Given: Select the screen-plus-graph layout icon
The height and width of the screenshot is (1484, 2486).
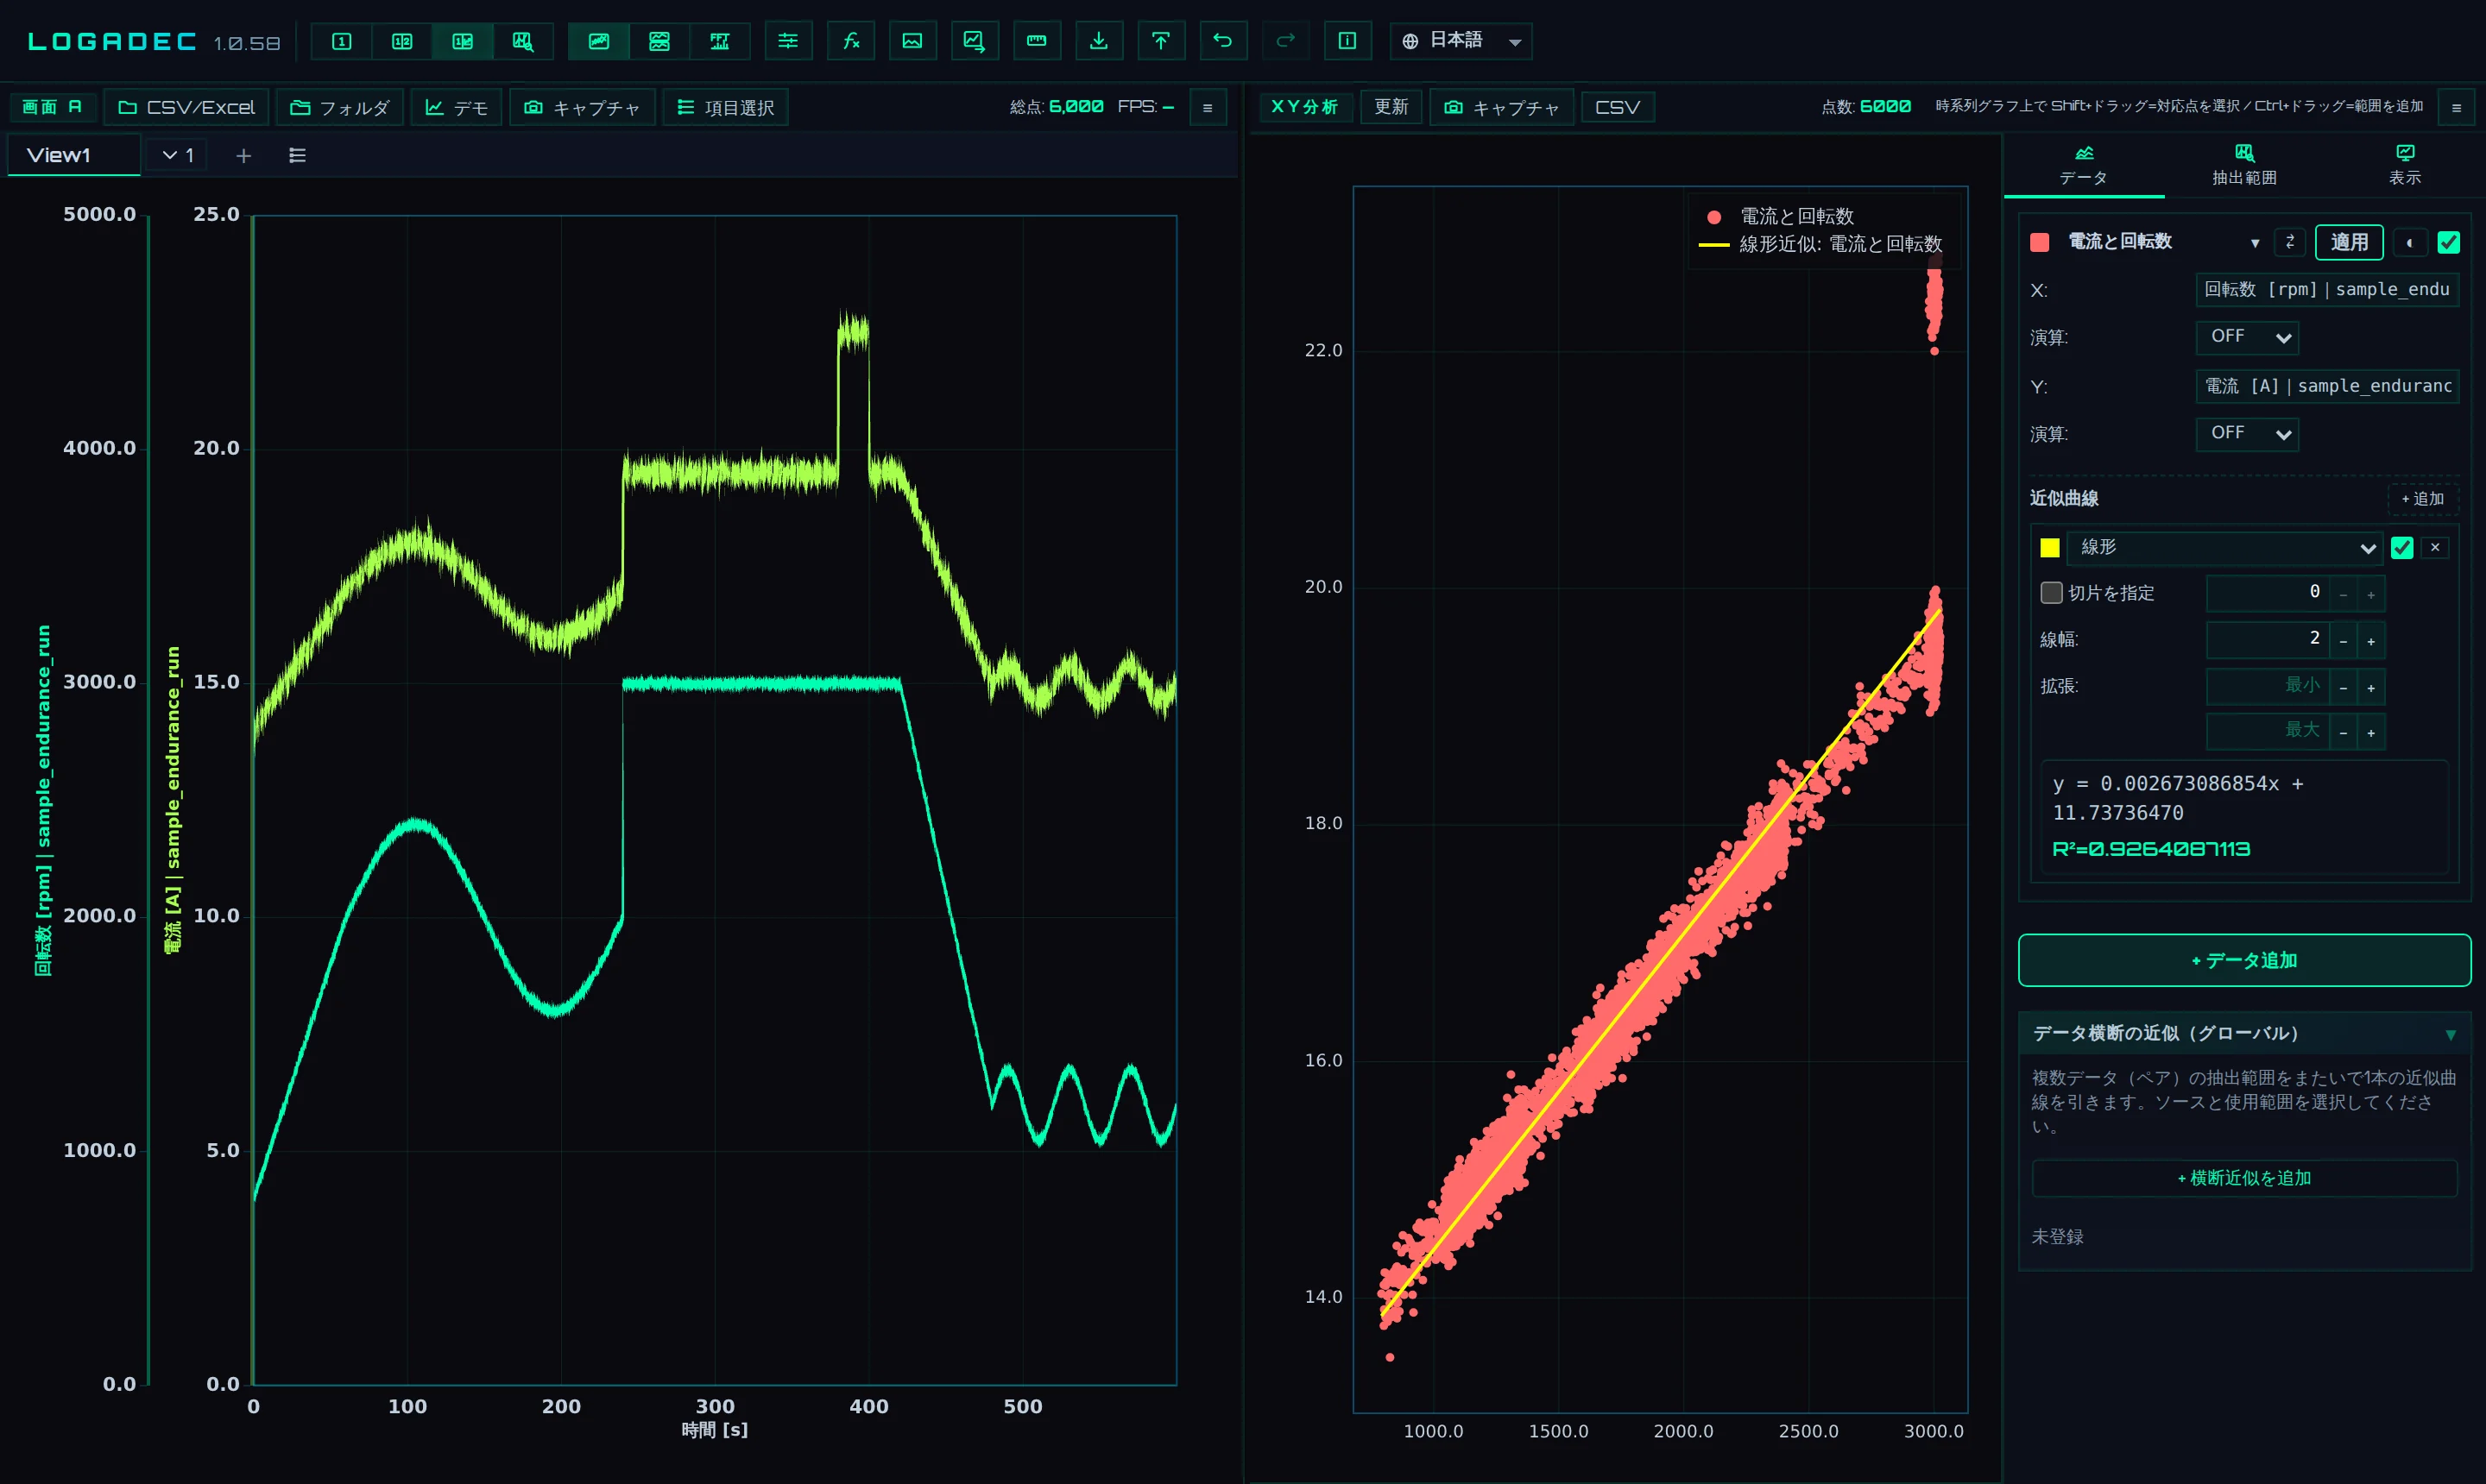Looking at the screenshot, I should 462,41.
